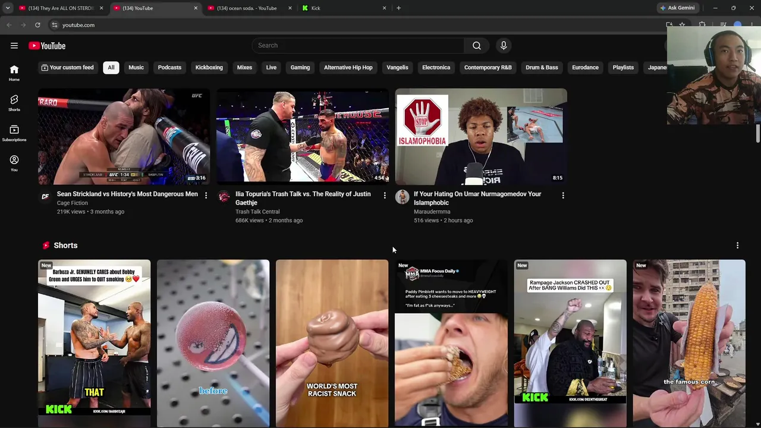Select the 'Your custom feed' chip
761x428 pixels.
point(67,68)
